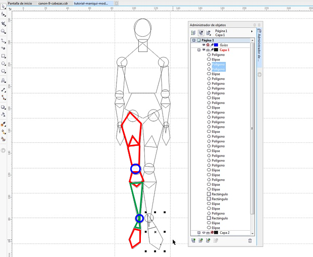Select the Capa 2 layer name
Screen dimensions: 313x257
225,233
